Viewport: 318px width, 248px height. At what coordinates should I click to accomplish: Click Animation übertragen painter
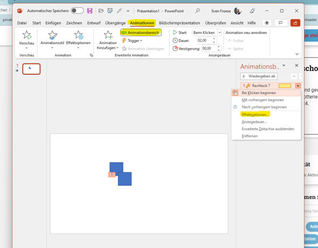(x=143, y=48)
